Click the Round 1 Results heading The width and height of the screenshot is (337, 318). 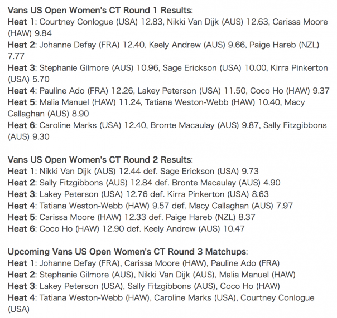click(x=100, y=10)
